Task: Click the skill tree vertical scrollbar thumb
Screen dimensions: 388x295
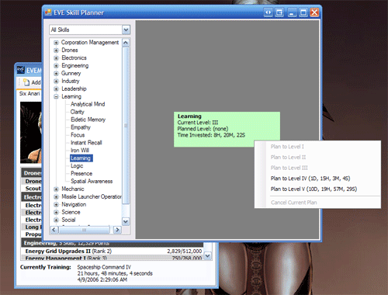Action: [126, 126]
